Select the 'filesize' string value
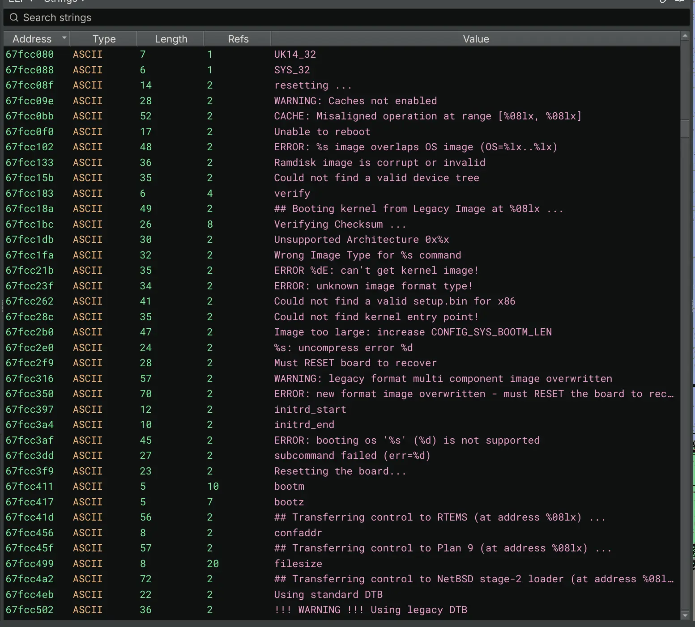 point(298,563)
